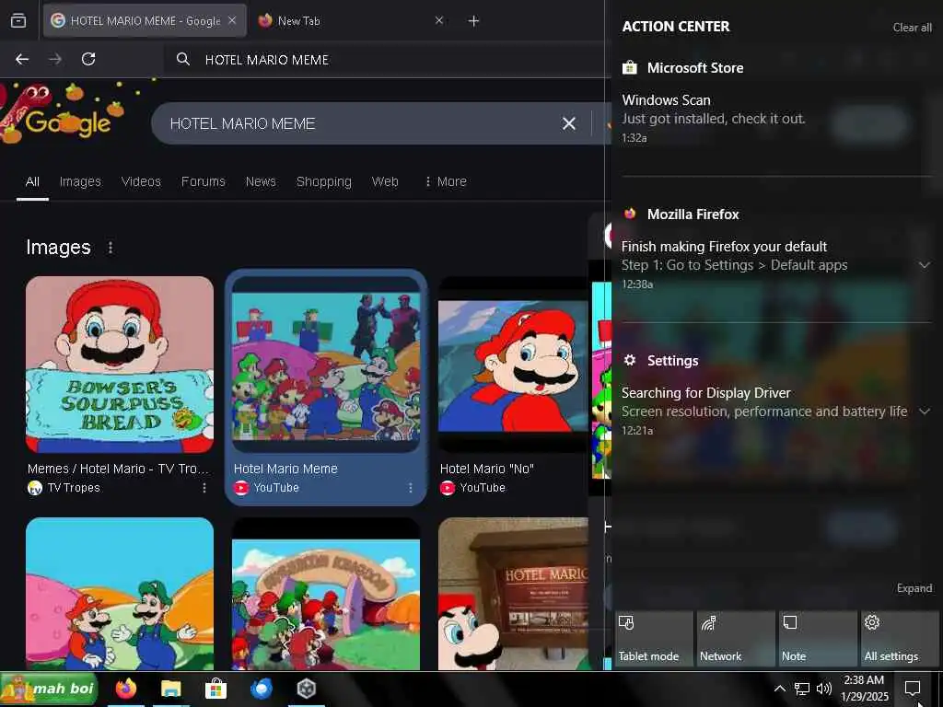Open the Network quick action tile
Image resolution: width=943 pixels, height=707 pixels.
click(x=736, y=638)
